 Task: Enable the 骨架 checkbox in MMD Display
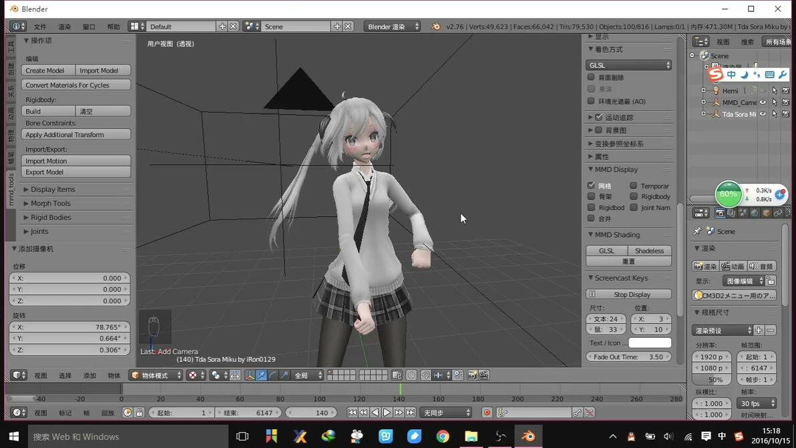(591, 196)
